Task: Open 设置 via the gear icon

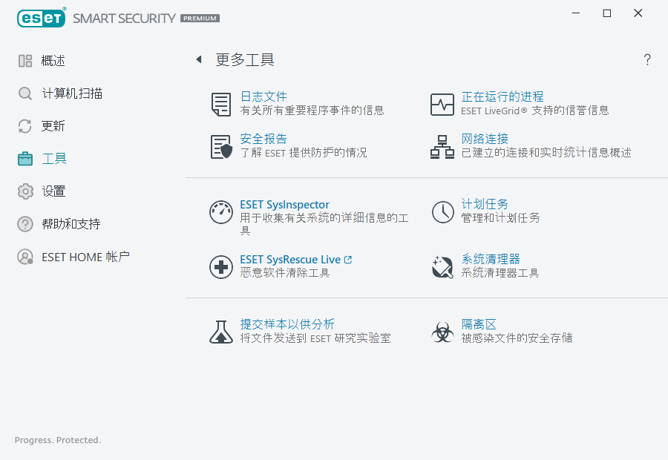Action: [x=24, y=191]
